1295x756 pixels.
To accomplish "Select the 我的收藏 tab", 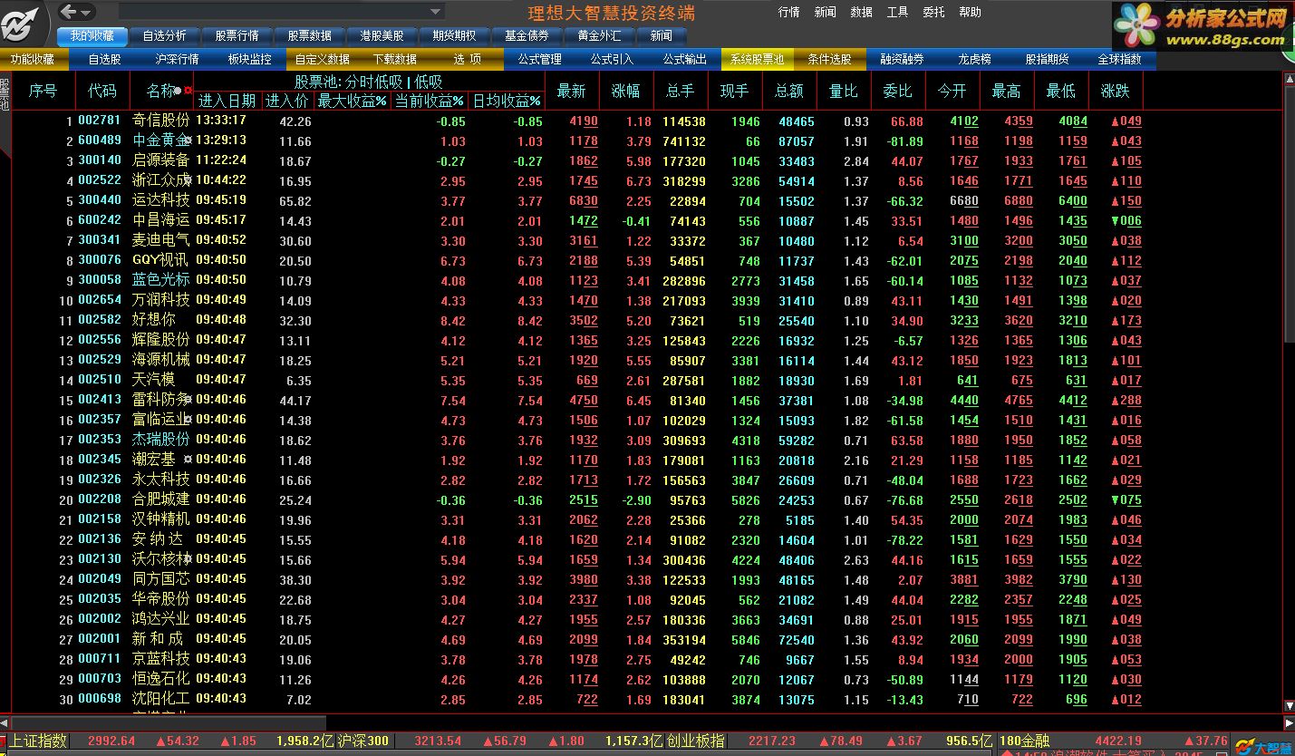I will pyautogui.click(x=92, y=36).
